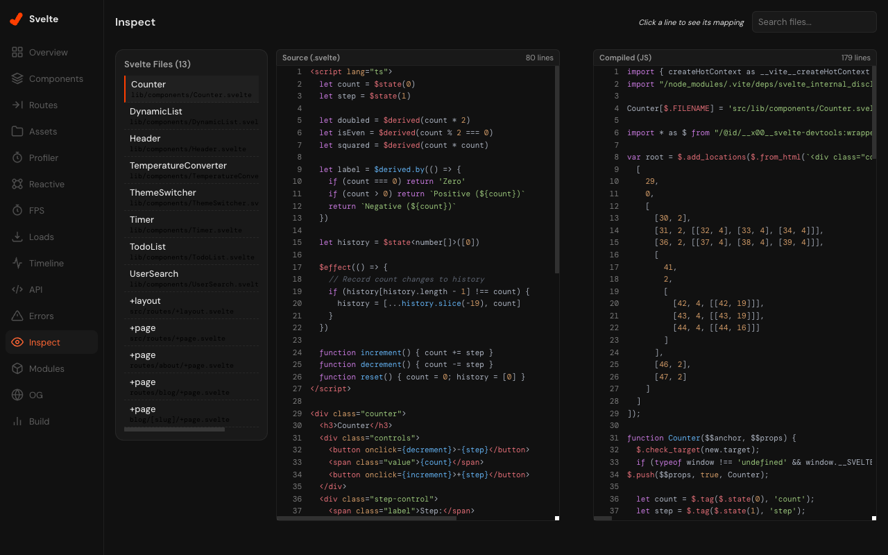Image resolution: width=888 pixels, height=555 pixels.
Task: Select the TemperatureConverter file
Action: (191, 170)
